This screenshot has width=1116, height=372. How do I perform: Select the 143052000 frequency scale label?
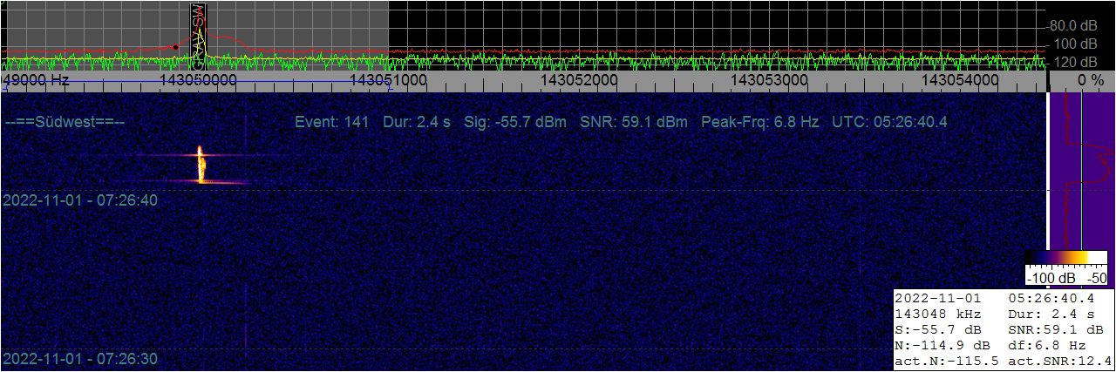point(580,79)
